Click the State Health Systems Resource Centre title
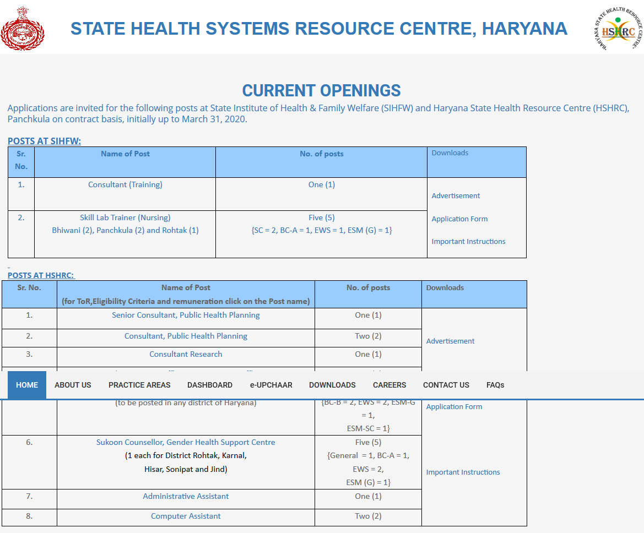The height and width of the screenshot is (533, 644). tap(319, 29)
